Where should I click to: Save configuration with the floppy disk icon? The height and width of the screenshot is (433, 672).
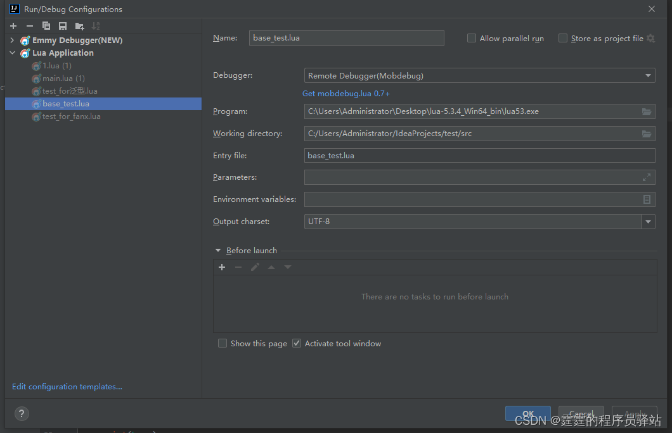63,26
